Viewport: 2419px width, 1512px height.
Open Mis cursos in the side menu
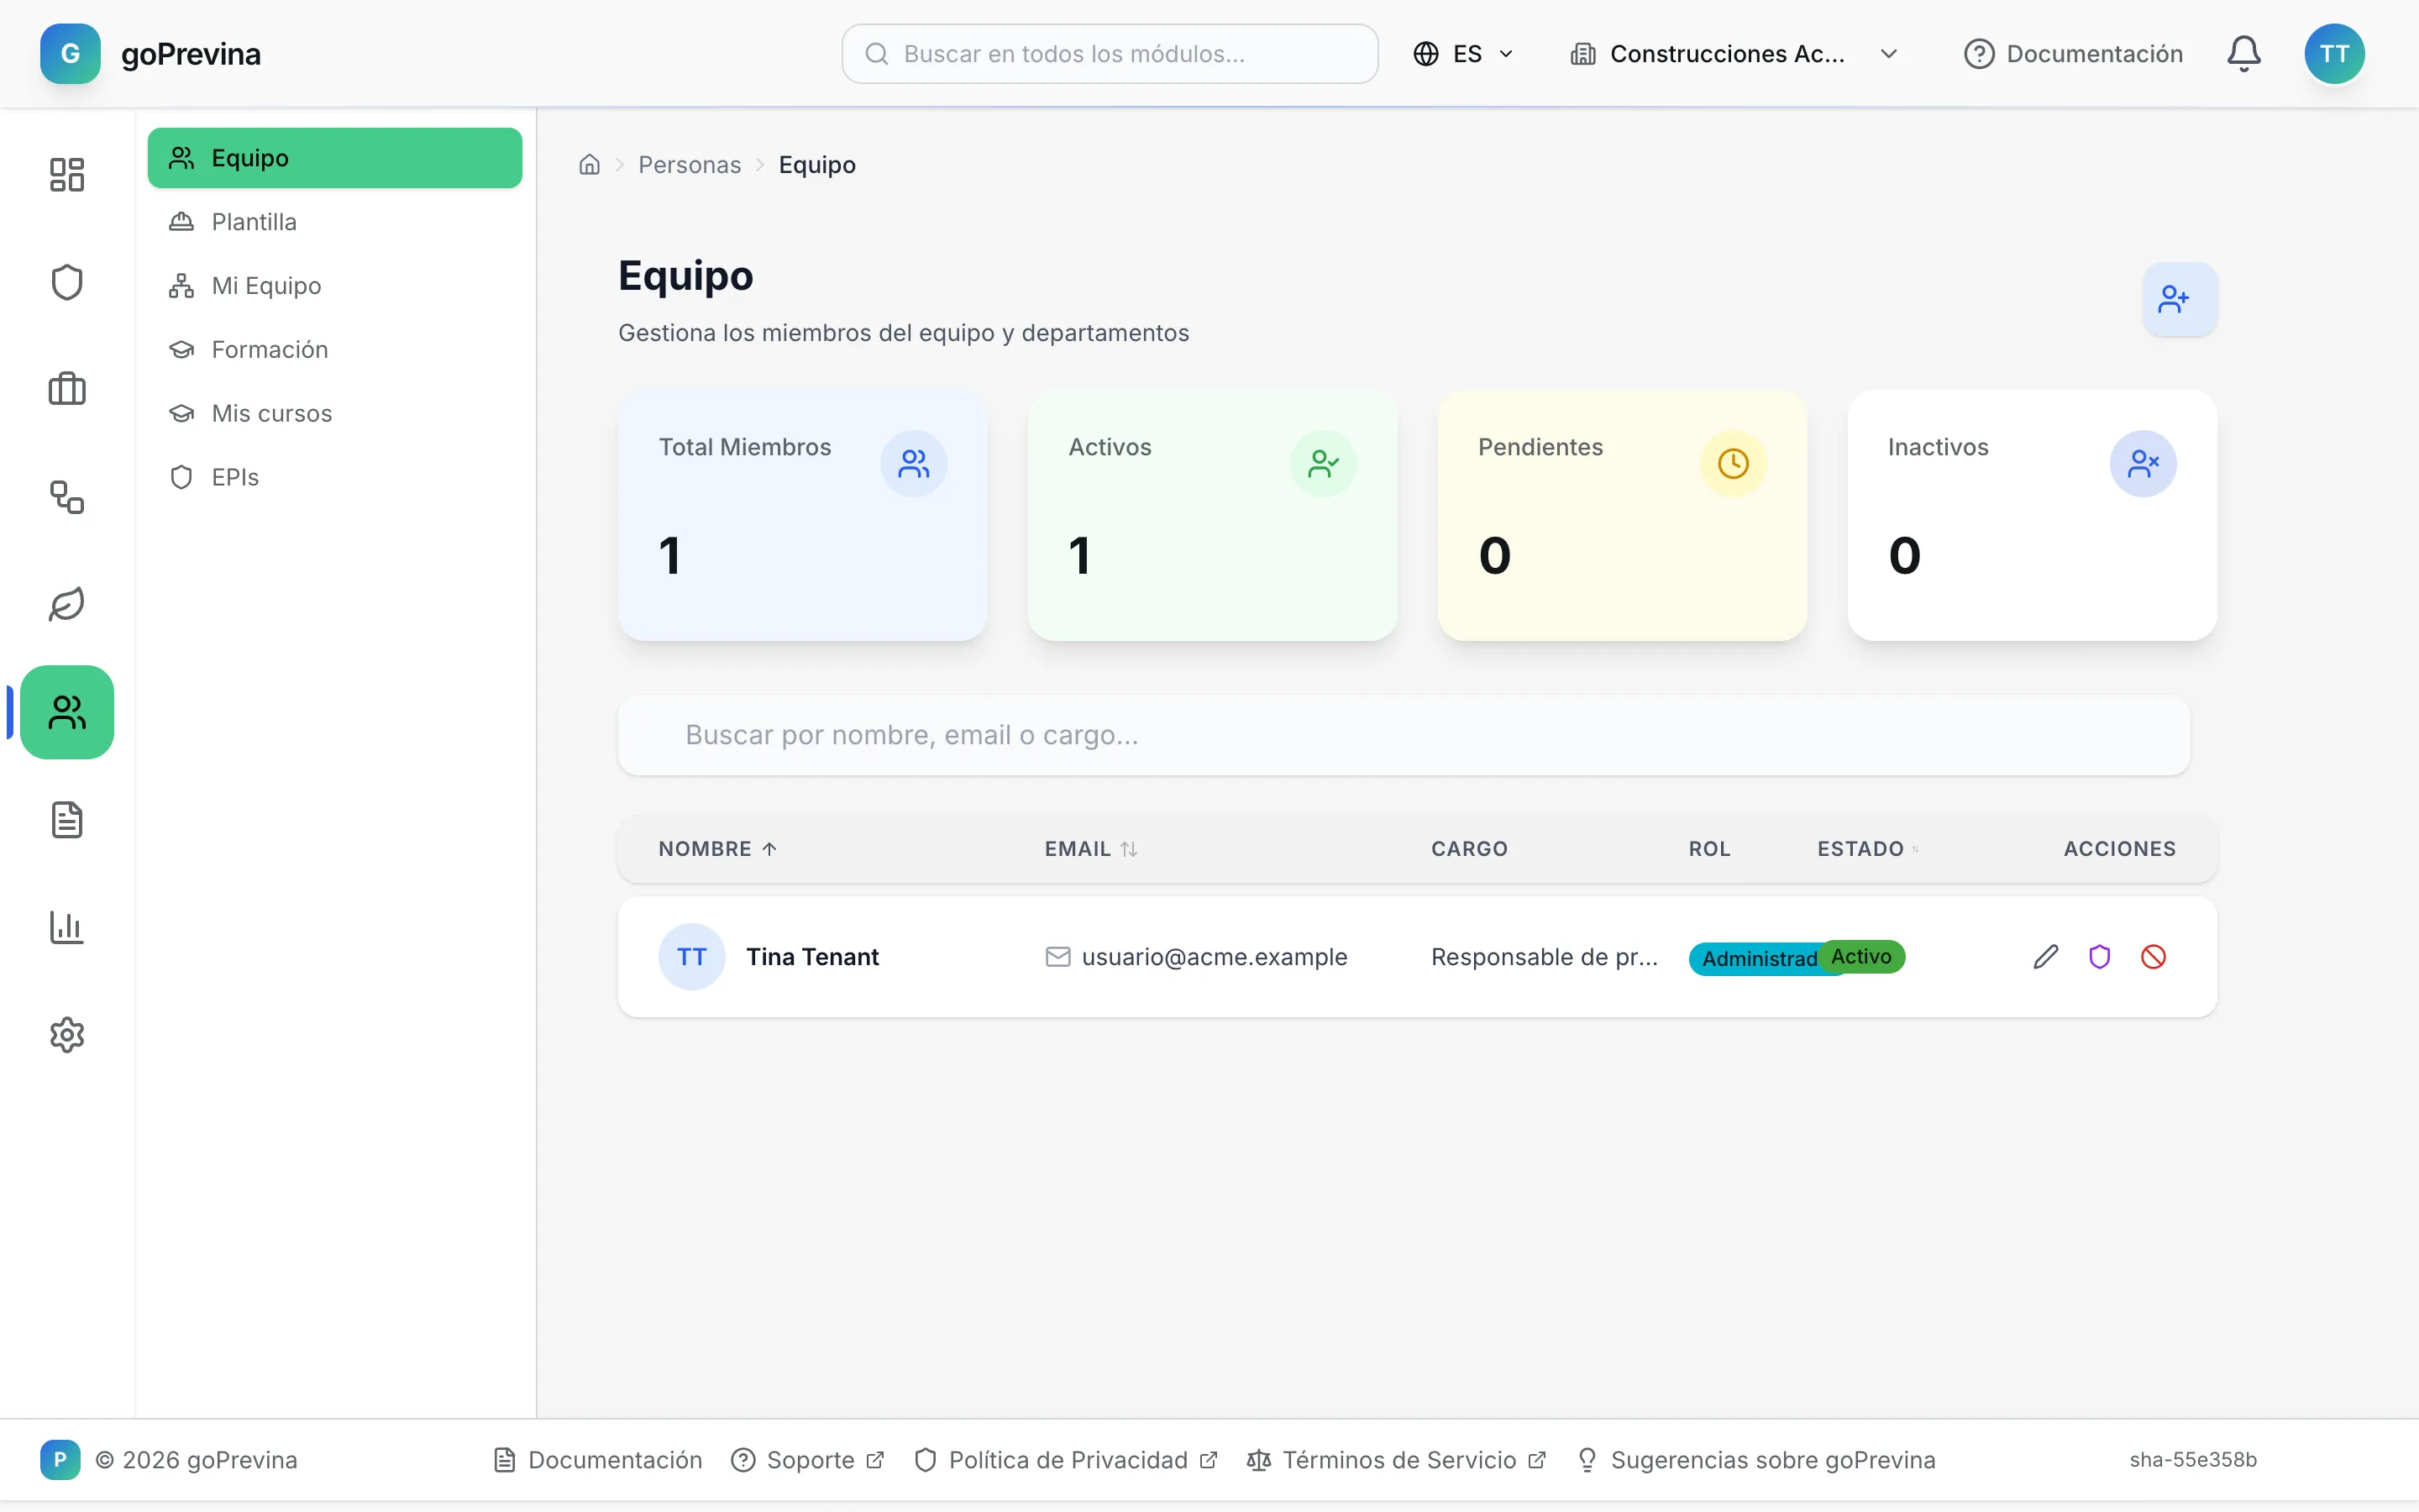335,414
